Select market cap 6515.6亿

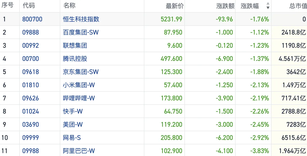[x=294, y=138]
